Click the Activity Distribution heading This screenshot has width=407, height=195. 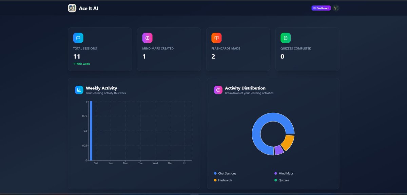pyautogui.click(x=245, y=88)
